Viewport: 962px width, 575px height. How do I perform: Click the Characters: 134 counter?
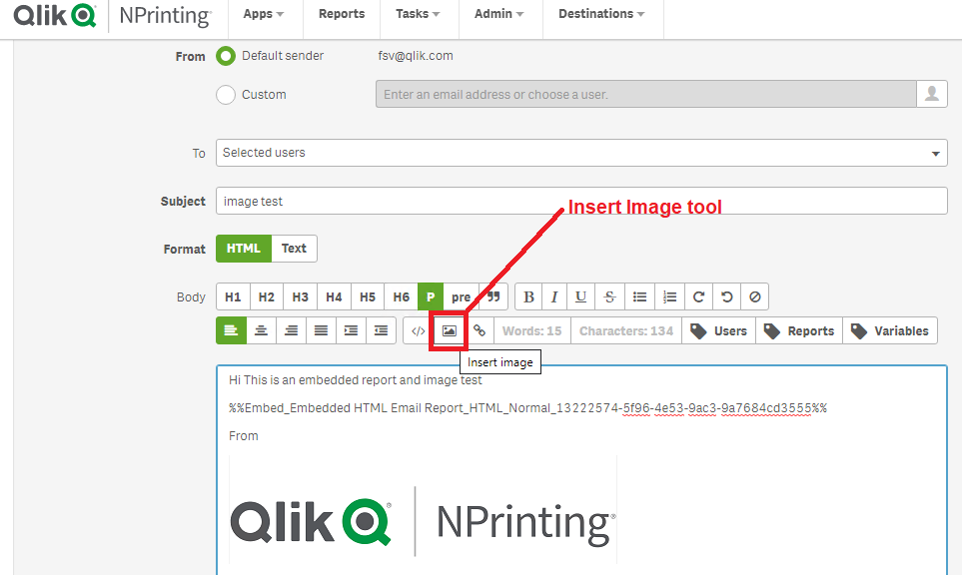[626, 330]
